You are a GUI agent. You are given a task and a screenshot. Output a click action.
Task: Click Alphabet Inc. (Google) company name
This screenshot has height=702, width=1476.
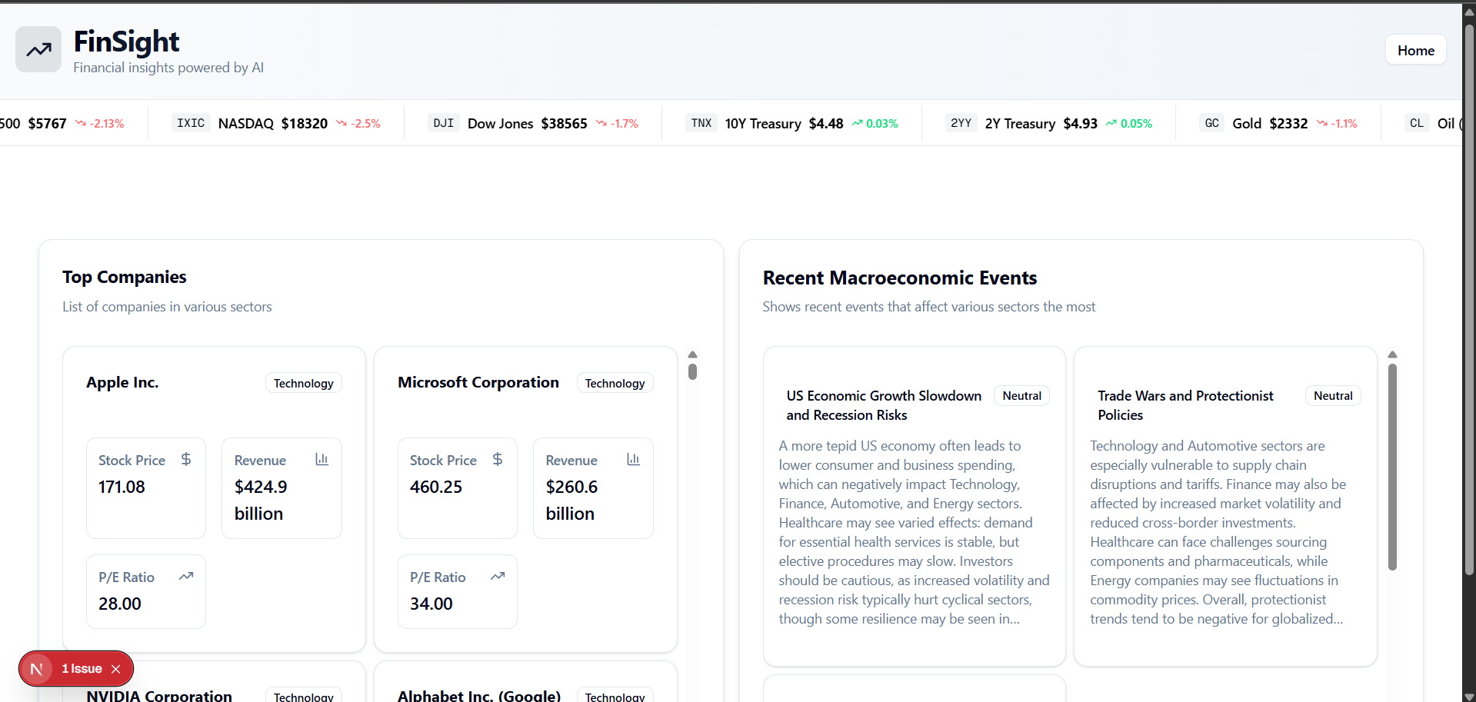click(x=479, y=696)
